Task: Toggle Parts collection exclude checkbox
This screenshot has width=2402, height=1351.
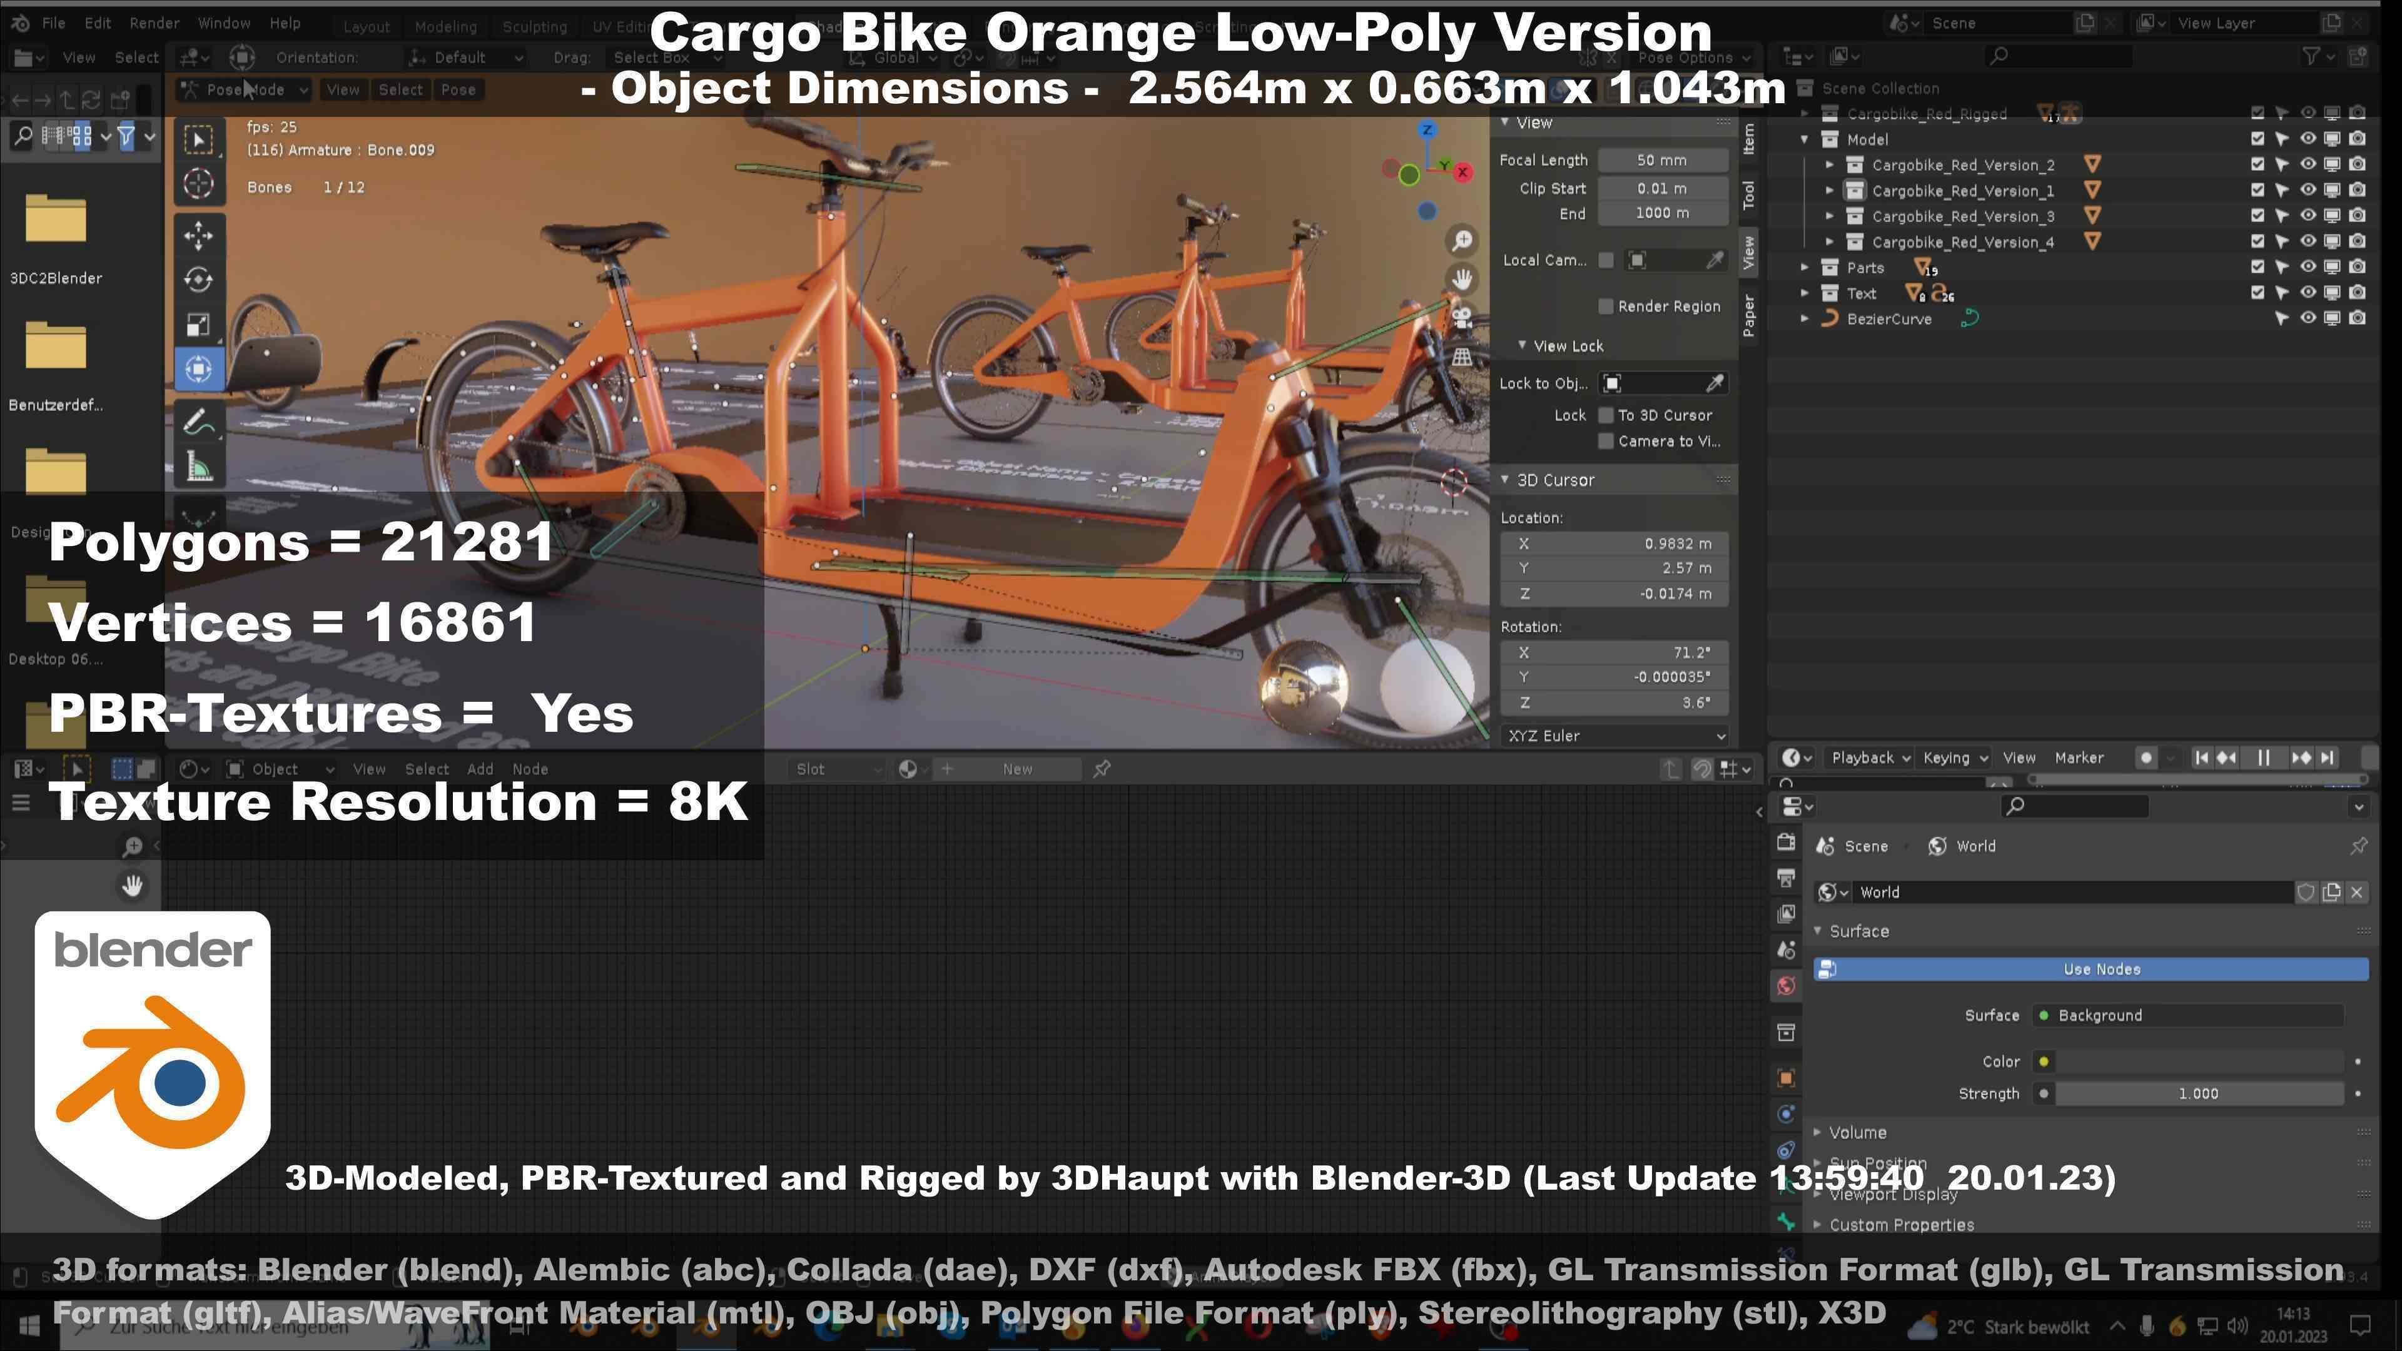Action: pyautogui.click(x=2256, y=266)
